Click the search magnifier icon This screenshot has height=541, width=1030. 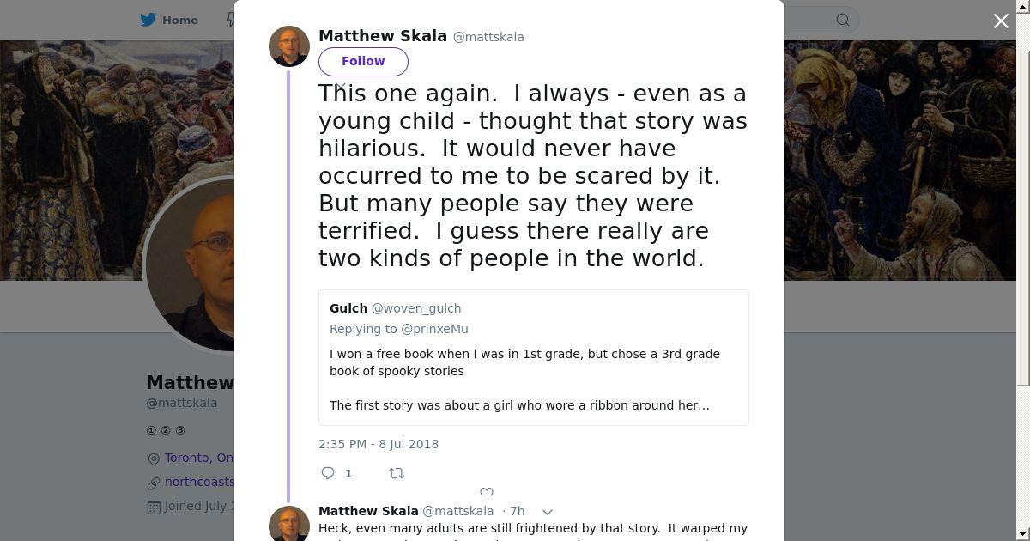843,20
